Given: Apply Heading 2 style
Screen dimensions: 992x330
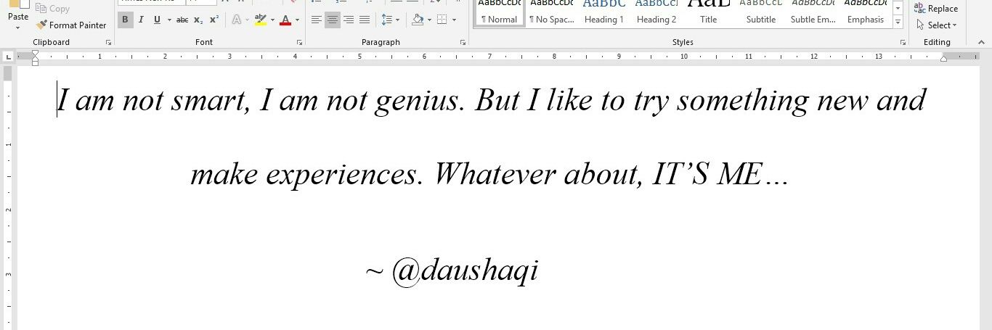Looking at the screenshot, I should click(656, 12).
